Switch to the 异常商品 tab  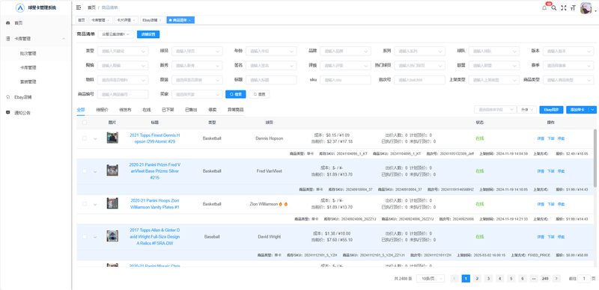[235, 110]
